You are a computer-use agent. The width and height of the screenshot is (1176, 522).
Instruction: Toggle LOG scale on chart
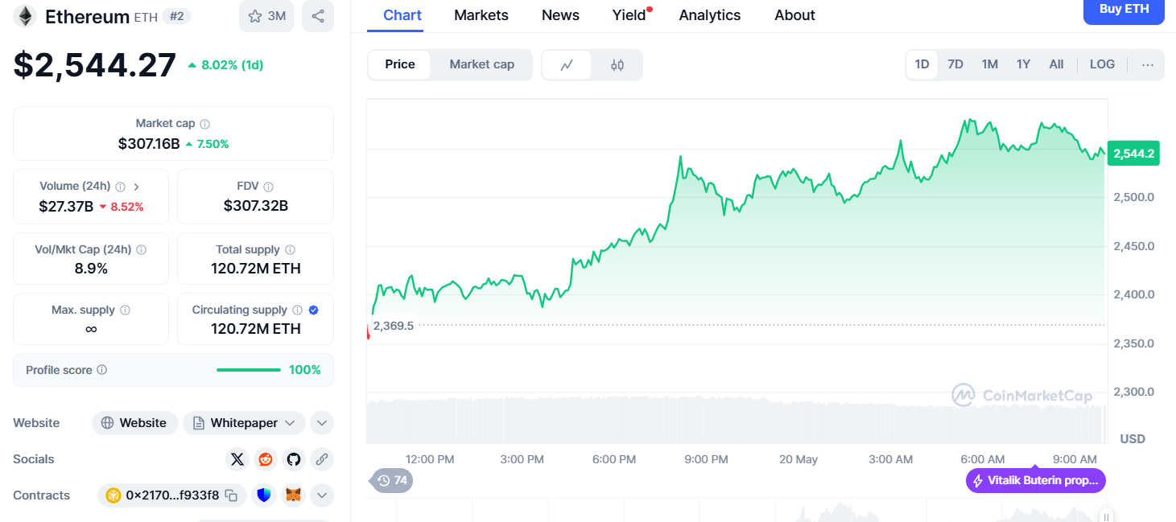(1102, 64)
